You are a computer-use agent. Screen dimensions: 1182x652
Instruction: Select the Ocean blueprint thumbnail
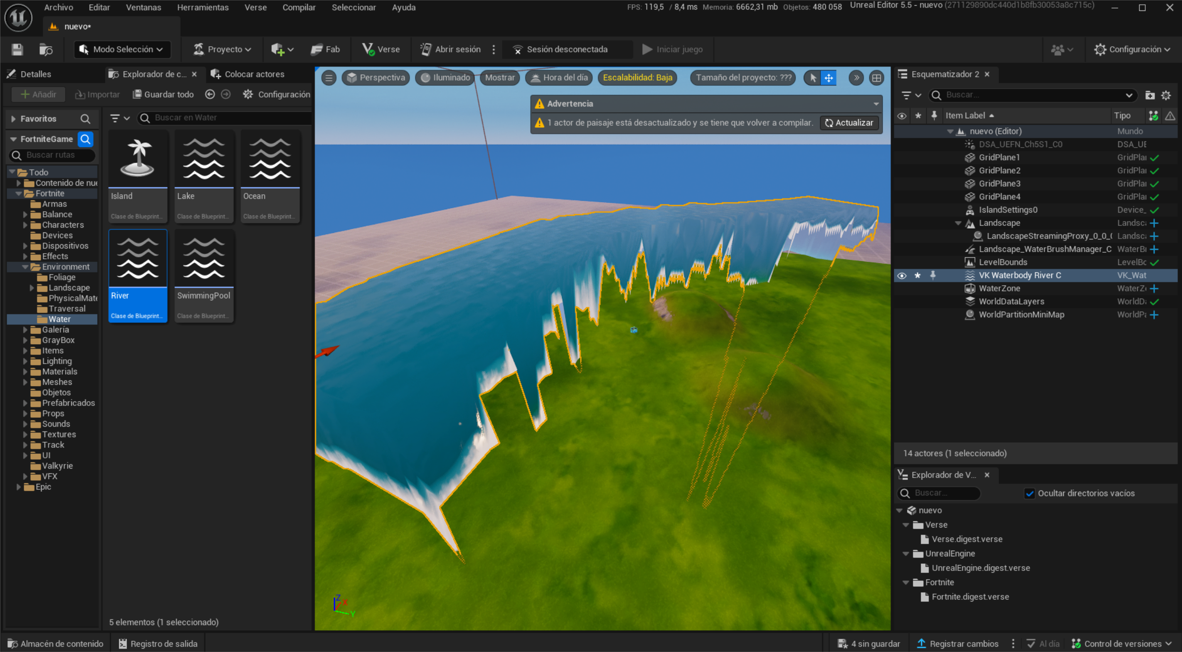click(270, 176)
